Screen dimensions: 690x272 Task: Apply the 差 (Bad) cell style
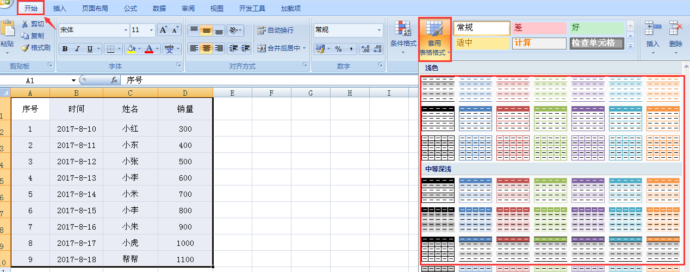click(x=539, y=28)
